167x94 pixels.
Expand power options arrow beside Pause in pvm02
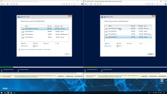pos(9,4)
